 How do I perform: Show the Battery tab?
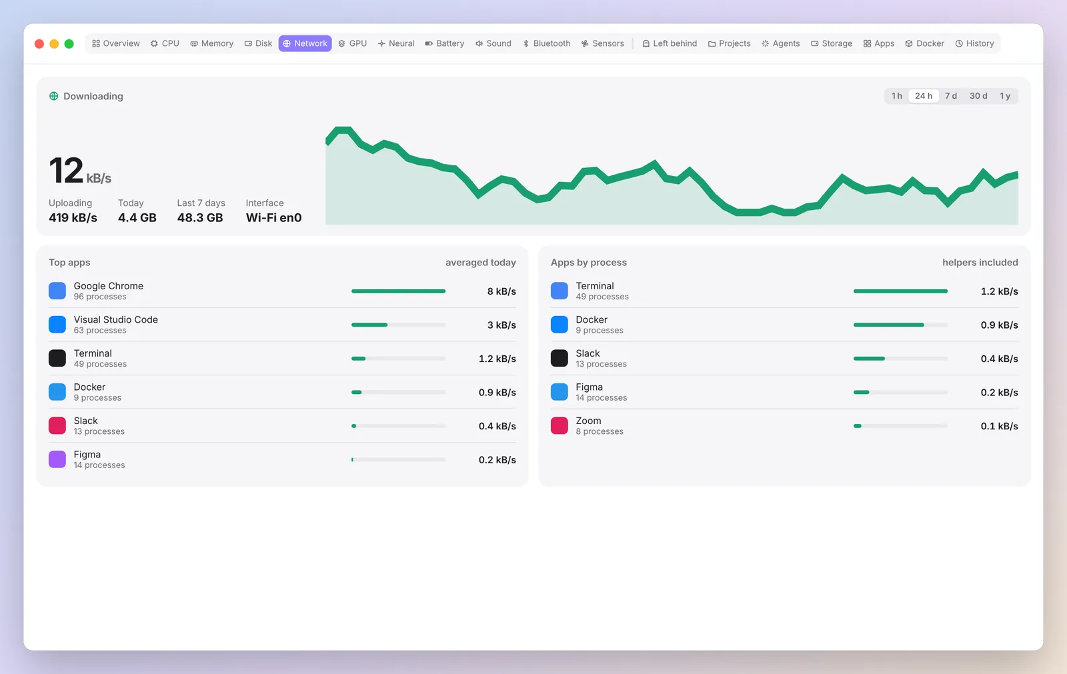coord(444,43)
